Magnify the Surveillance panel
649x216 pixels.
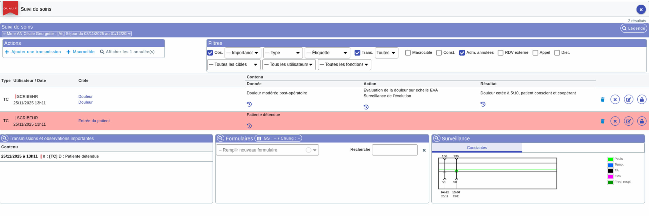point(437,138)
